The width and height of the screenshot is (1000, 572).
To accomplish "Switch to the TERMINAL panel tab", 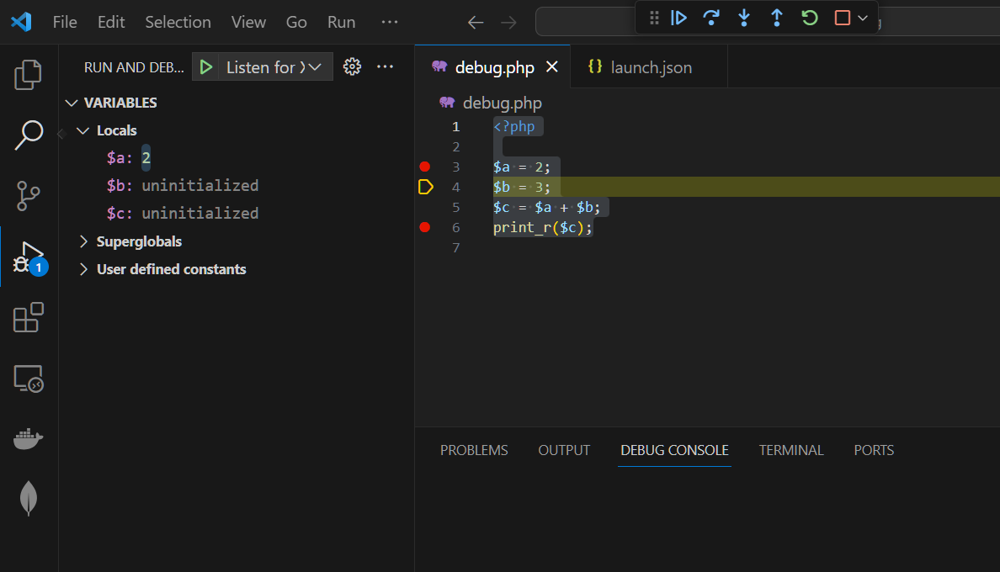I will tap(791, 450).
